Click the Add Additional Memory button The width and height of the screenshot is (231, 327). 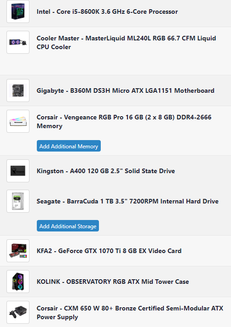point(69,146)
